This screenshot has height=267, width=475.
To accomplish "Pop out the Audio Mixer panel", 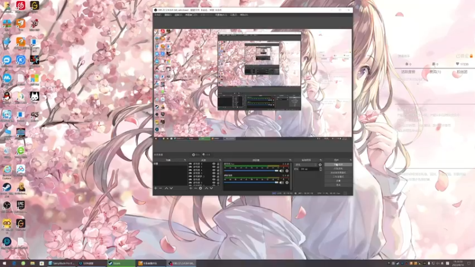I will click(x=290, y=160).
